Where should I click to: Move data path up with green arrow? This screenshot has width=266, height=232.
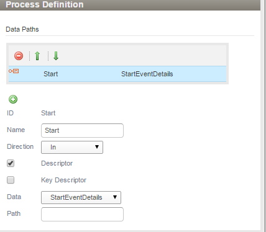(x=37, y=56)
